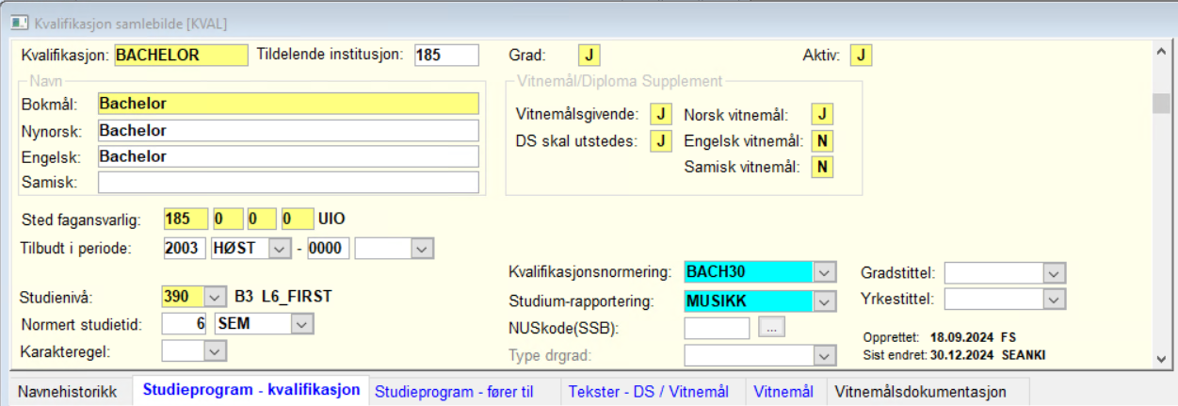Viewport: 1178px width, 406px height.
Task: Toggle the Aktiv J/N field
Action: click(x=861, y=56)
